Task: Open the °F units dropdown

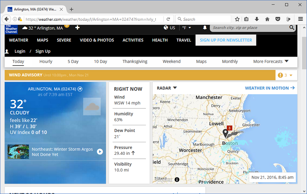Action: click(187, 28)
